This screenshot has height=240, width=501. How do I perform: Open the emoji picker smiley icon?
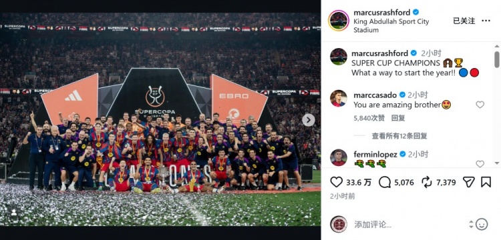(x=482, y=224)
